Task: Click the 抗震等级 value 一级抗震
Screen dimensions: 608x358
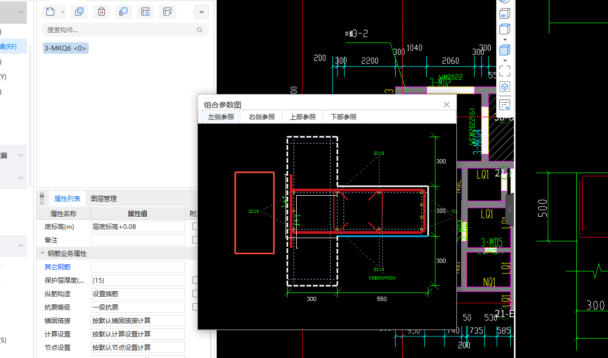Action: [x=138, y=307]
